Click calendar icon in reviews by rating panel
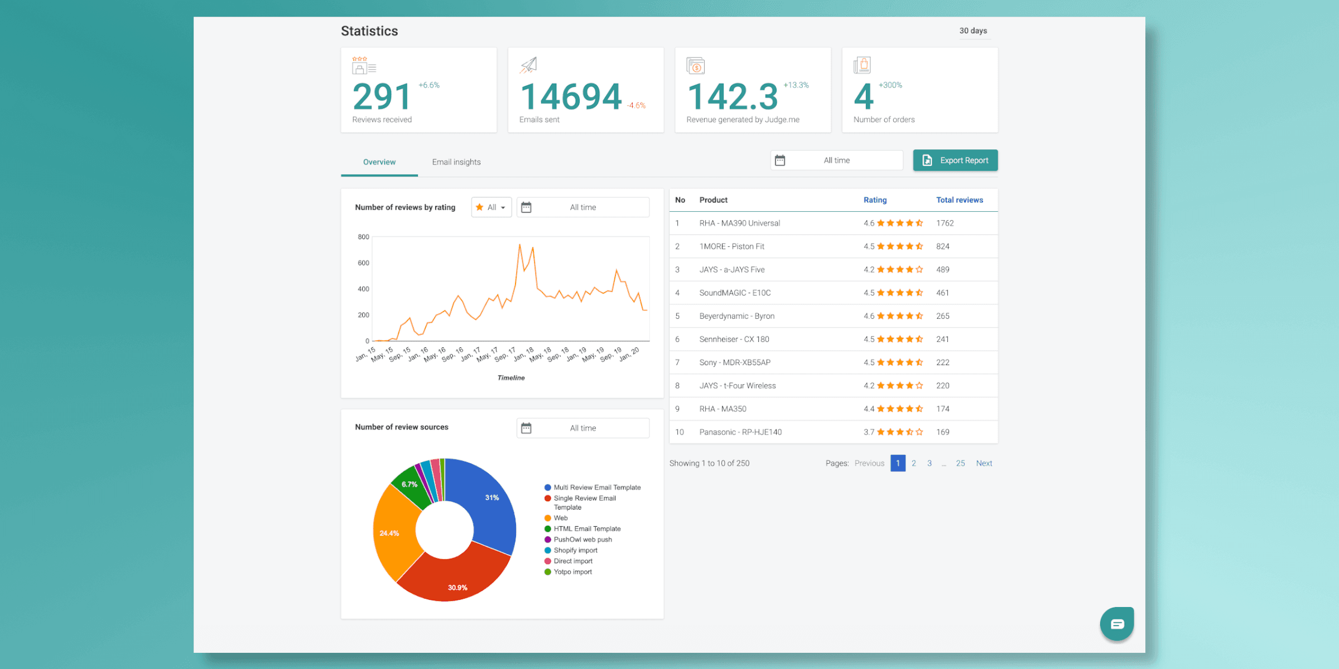Image resolution: width=1339 pixels, height=669 pixels. [x=526, y=207]
